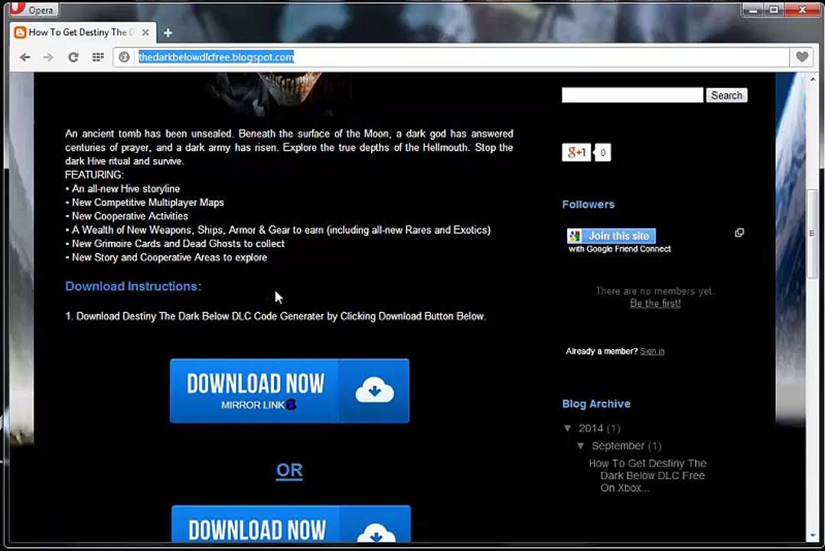Click the page scrollbar down arrow
Image resolution: width=825 pixels, height=551 pixels.
pos(813,536)
